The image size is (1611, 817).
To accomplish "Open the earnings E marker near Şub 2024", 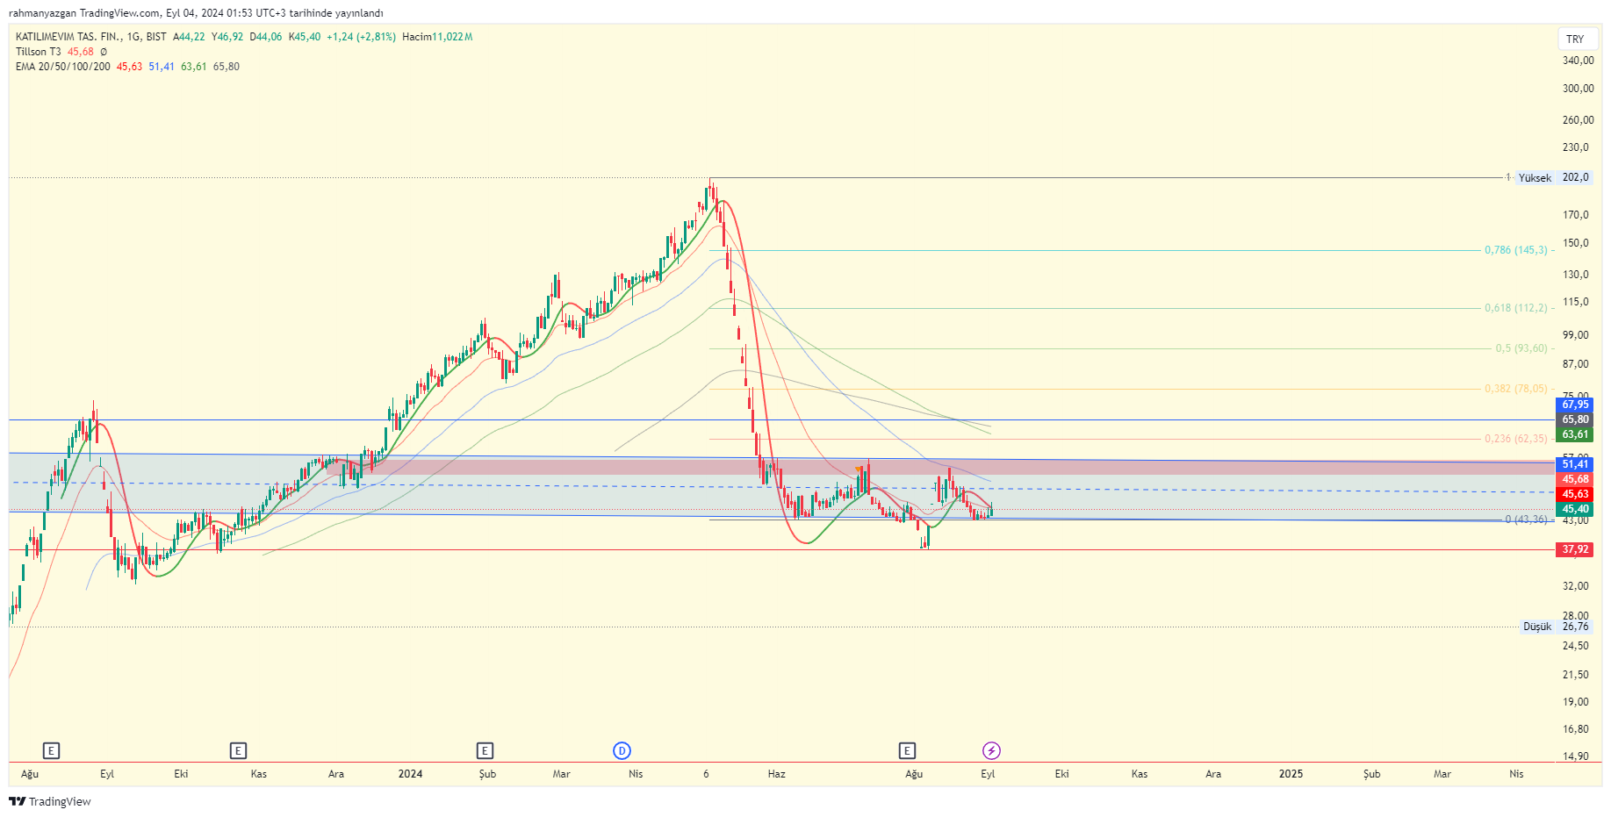I will [x=485, y=750].
